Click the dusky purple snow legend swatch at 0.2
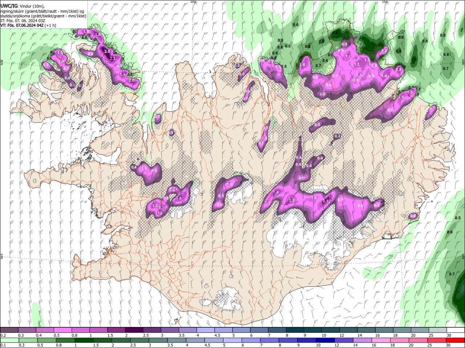Image resolution: width=465 pixels, height=348 pixels. tap(9, 330)
